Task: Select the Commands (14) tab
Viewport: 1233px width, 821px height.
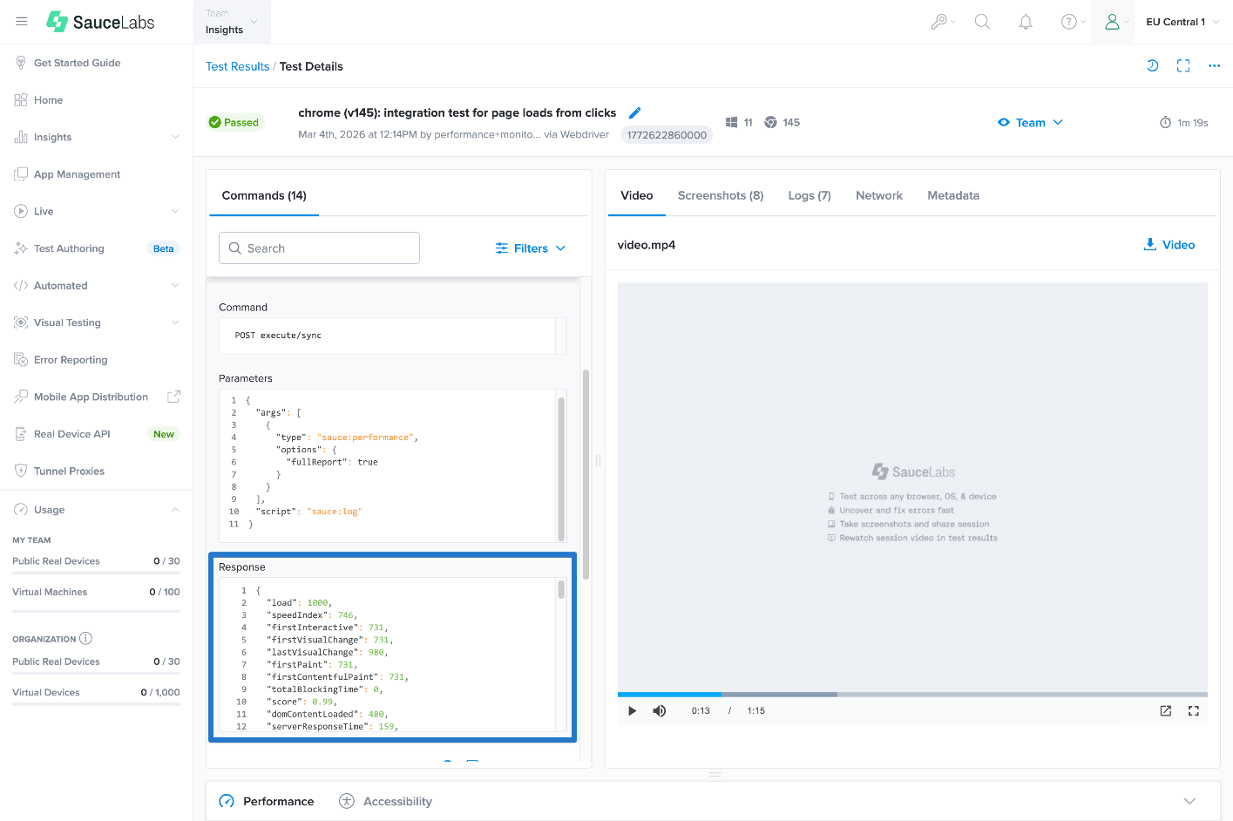Action: (264, 195)
